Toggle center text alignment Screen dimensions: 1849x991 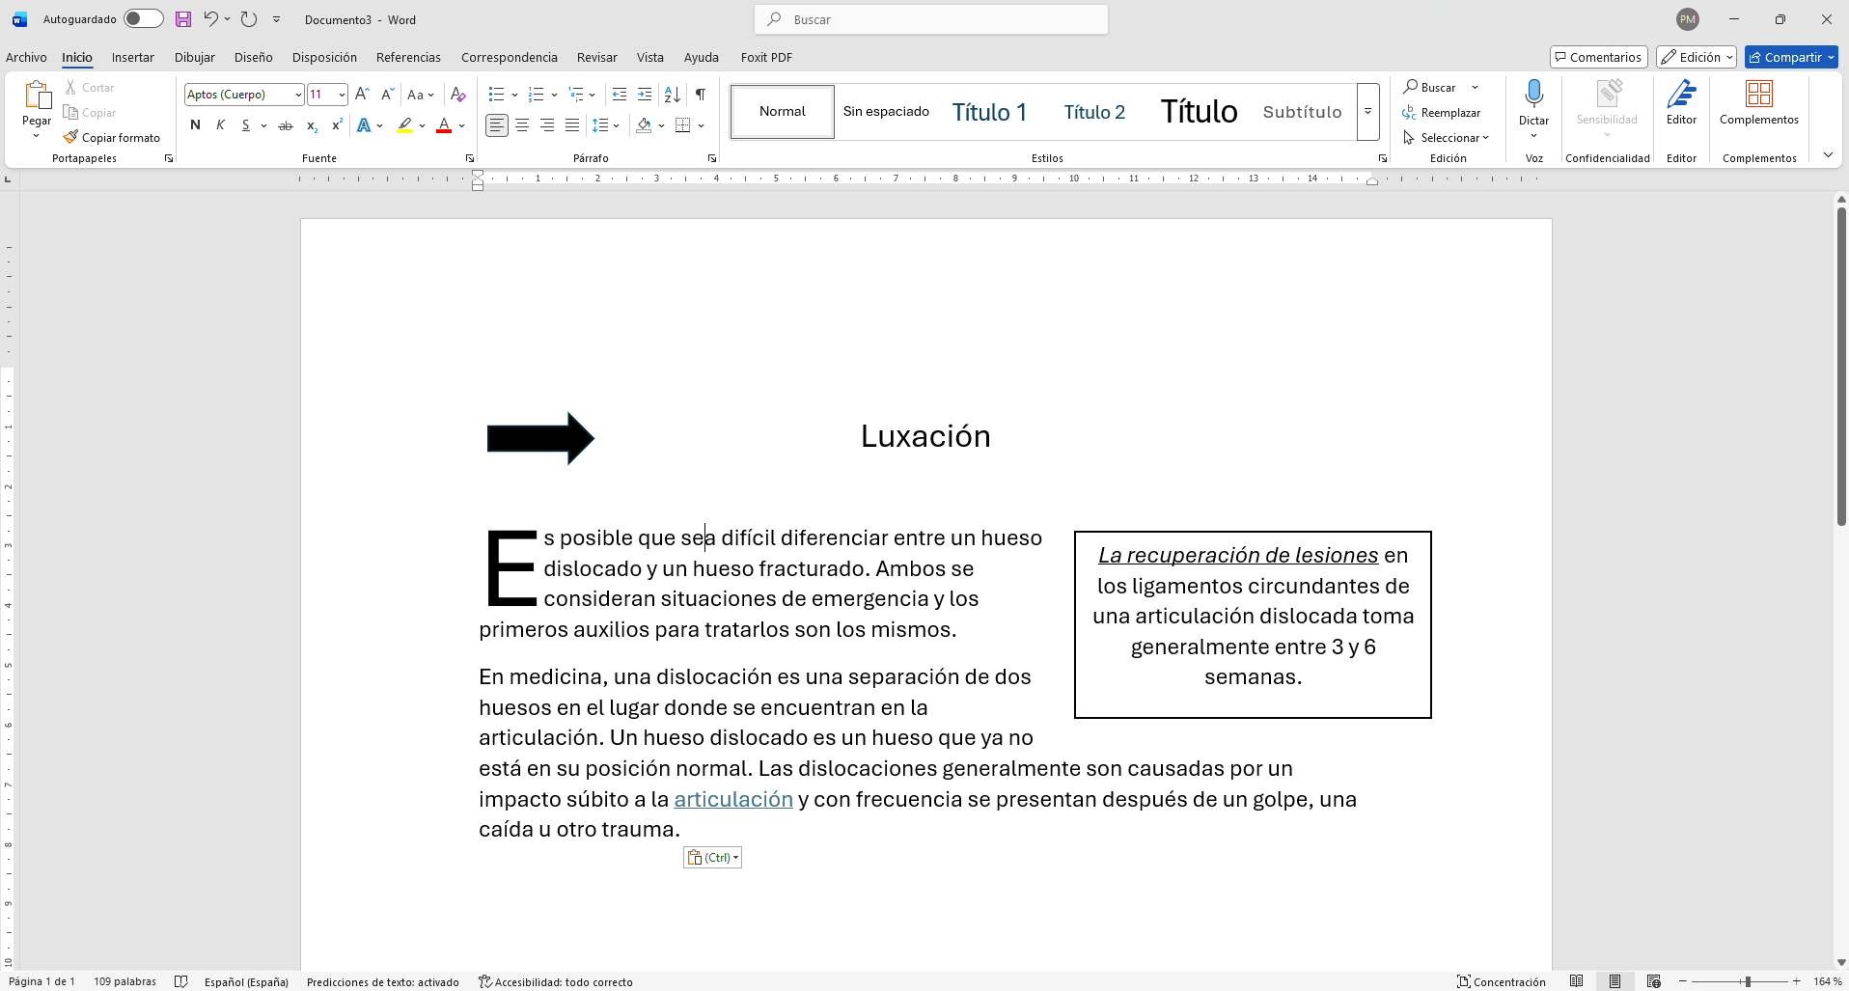pos(522,125)
